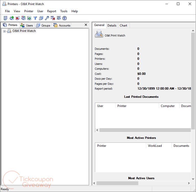Select the General tab
196x192 pixels.
click(99, 25)
